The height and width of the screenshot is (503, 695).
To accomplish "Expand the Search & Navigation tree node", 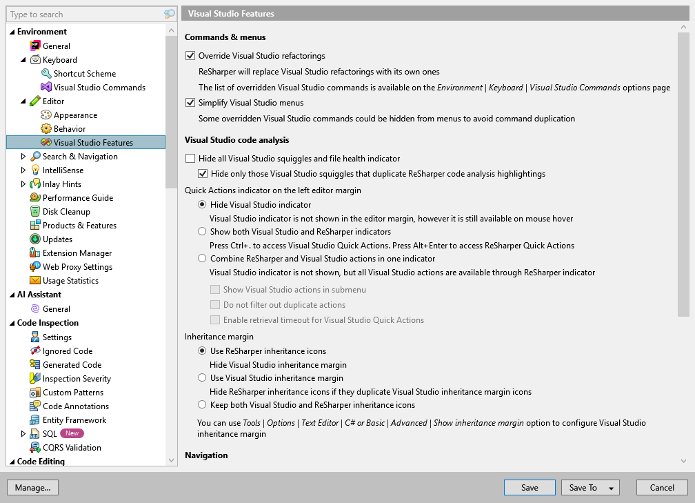I will [x=23, y=156].
